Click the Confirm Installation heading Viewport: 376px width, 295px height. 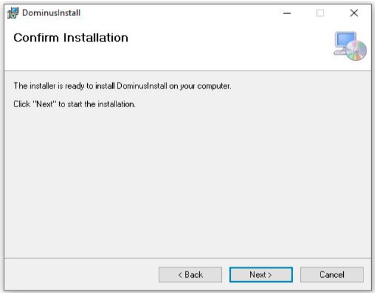click(71, 38)
